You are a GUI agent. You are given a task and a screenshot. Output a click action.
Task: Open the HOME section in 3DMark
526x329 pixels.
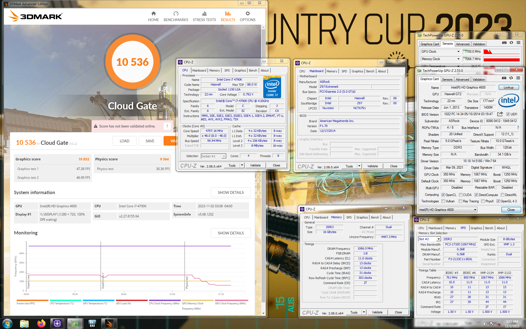(153, 16)
